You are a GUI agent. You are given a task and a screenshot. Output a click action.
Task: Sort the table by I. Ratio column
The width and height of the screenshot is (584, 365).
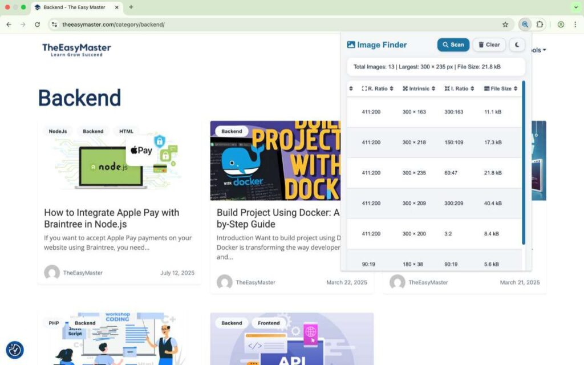[460, 88]
